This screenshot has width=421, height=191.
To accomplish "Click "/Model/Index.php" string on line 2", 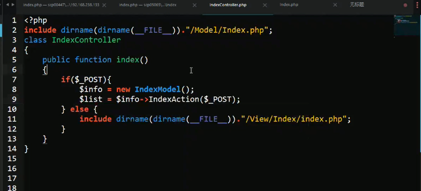I will click(226, 30).
